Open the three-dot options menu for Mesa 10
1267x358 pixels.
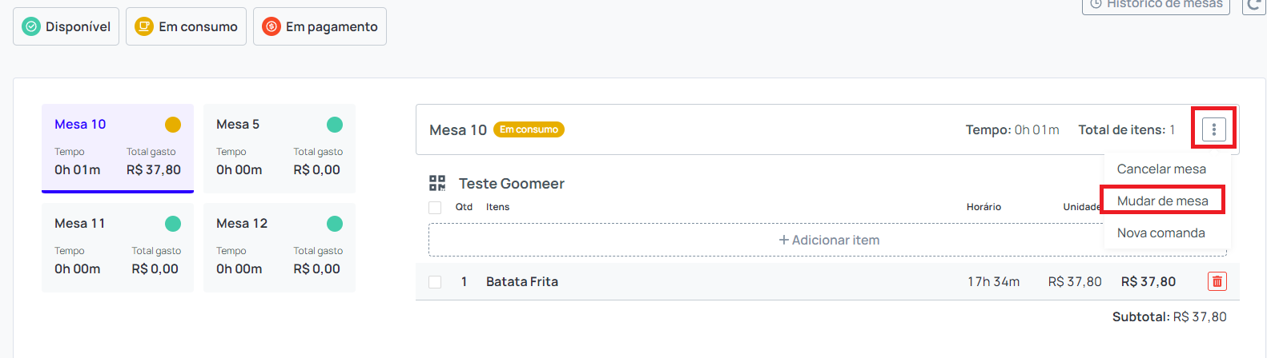[x=1214, y=129]
